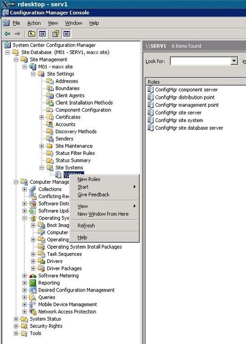
Task: Select Help in the context menu
Action: point(104,237)
